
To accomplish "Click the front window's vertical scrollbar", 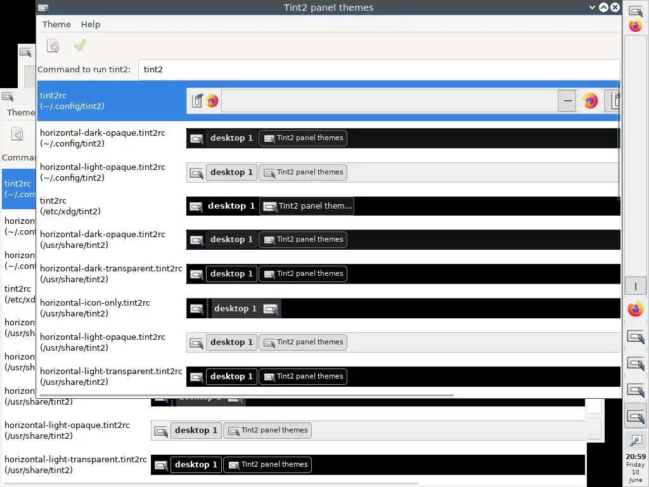I will (619, 141).
